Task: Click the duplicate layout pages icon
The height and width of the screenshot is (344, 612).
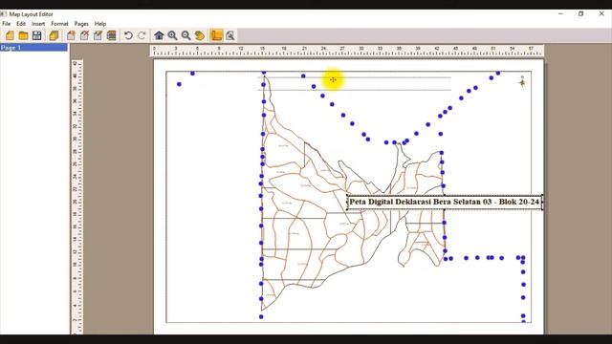Action: click(54, 35)
